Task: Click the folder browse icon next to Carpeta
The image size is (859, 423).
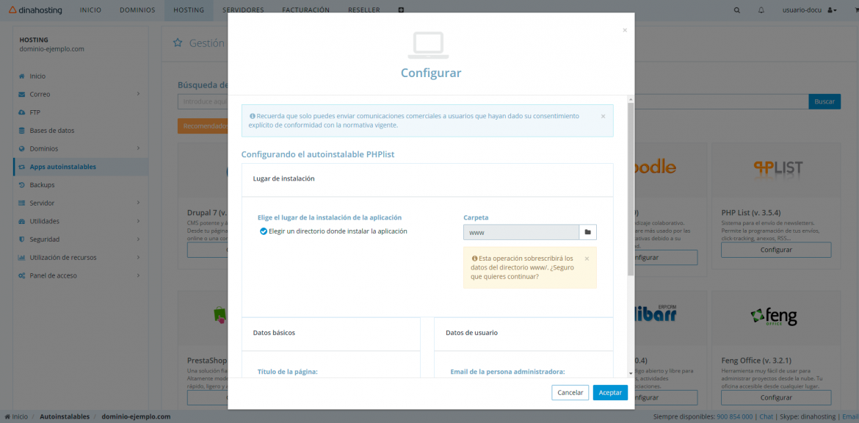Action: [588, 232]
